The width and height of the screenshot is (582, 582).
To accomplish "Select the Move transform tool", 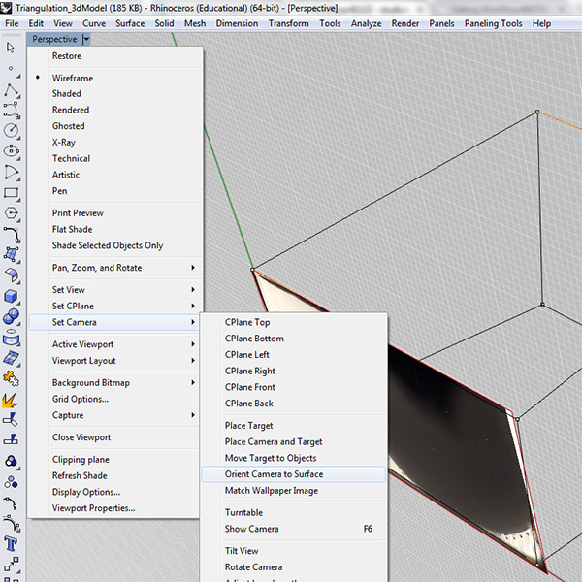I will 11,565.
